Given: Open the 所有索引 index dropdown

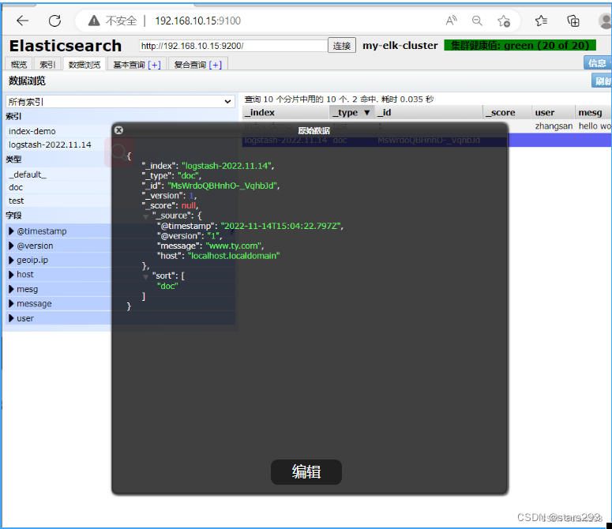Looking at the screenshot, I should coord(120,102).
